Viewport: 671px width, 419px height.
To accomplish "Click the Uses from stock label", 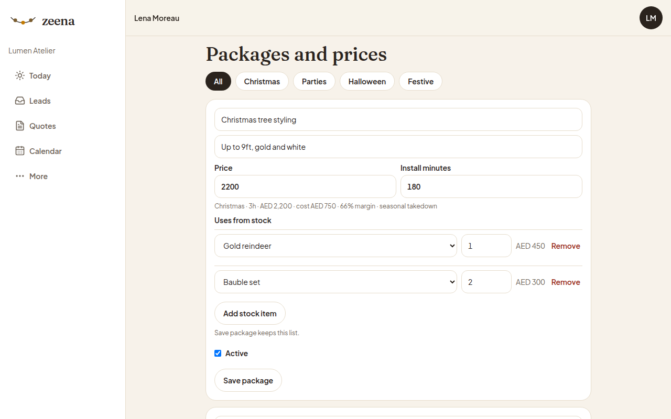I will [x=243, y=220].
